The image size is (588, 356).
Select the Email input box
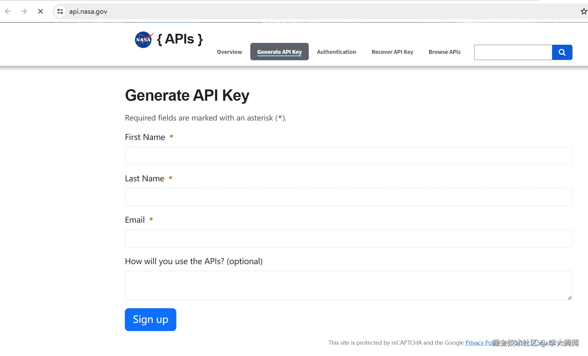(348, 239)
